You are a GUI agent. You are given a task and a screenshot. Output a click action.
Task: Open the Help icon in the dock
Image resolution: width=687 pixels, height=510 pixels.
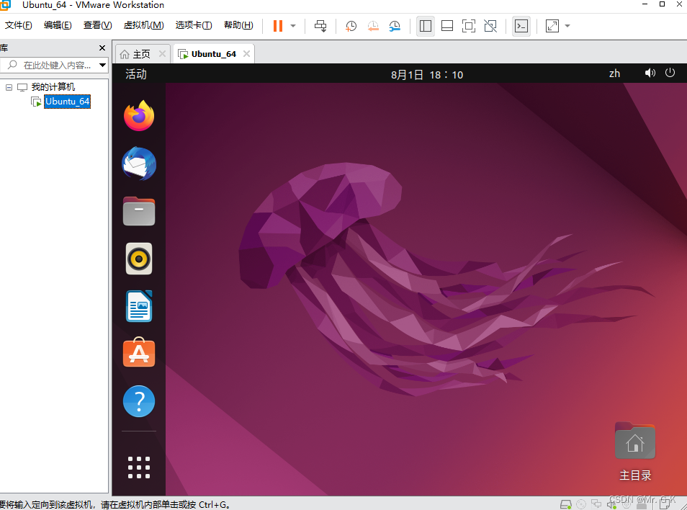(x=139, y=401)
